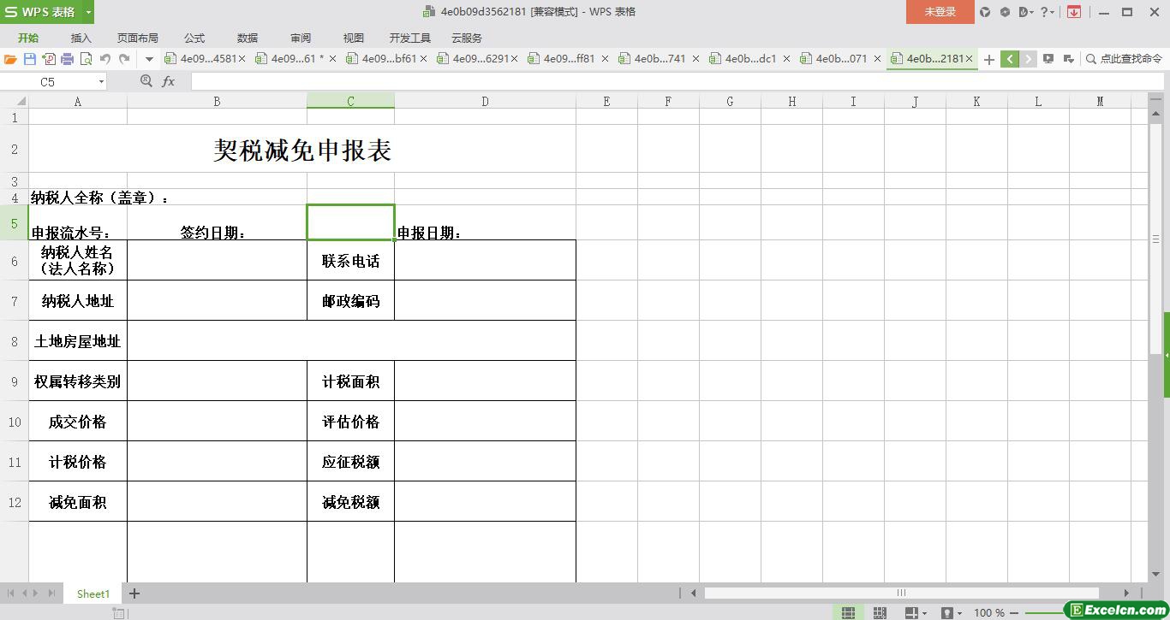Add a new sheet with plus icon
This screenshot has height=620, width=1170.
134,593
